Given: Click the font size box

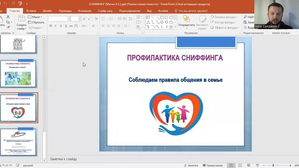Looking at the screenshot, I should 76,19.
